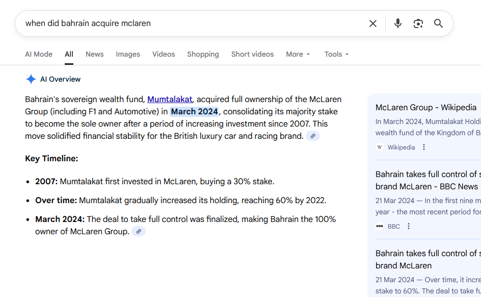Screen dimensions: 481x297
Task: Switch to AI Mode tab
Action: (39, 54)
